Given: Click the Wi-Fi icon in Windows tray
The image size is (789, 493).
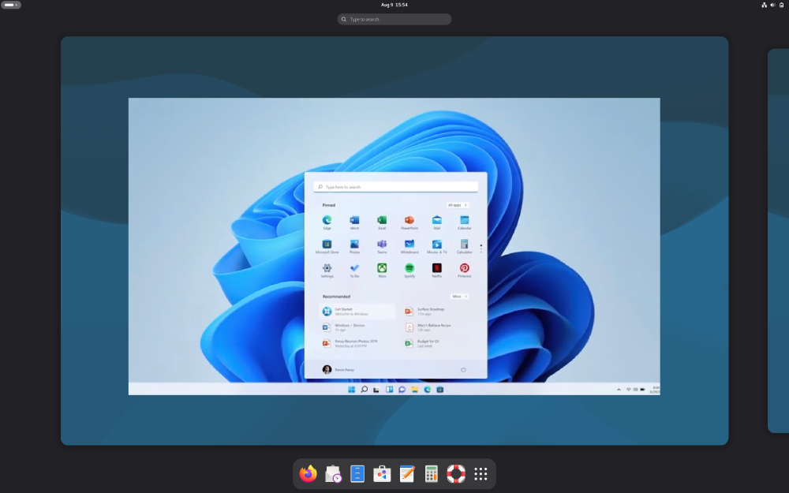Looking at the screenshot, I should click(629, 390).
